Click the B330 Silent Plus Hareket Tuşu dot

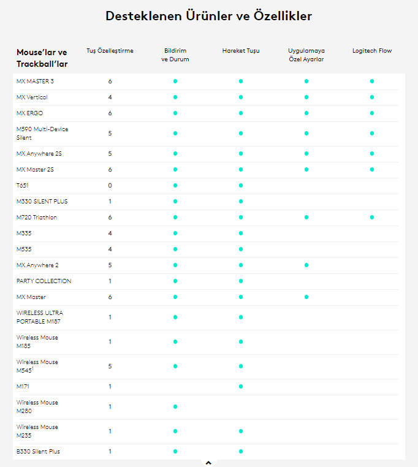pos(241,451)
